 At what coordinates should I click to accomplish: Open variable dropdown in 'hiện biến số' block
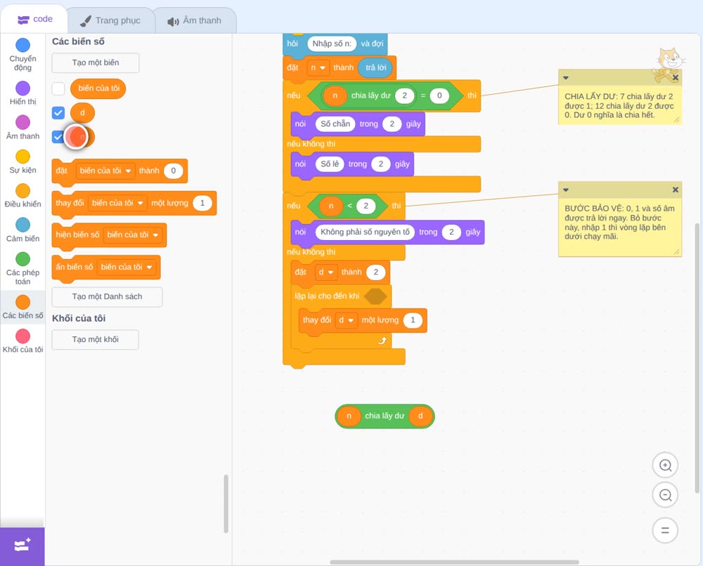(133, 235)
